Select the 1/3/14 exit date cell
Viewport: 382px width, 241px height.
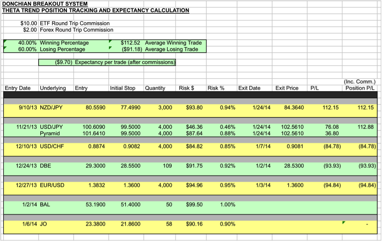(x=263, y=185)
